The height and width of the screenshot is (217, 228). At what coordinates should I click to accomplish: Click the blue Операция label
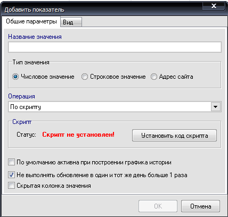pyautogui.click(x=21, y=96)
